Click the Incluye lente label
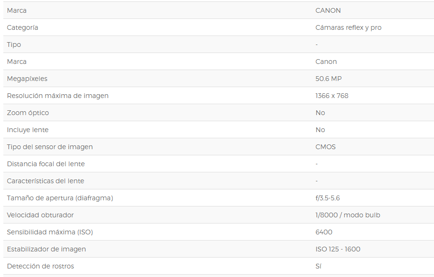The image size is (434, 277). [28, 130]
